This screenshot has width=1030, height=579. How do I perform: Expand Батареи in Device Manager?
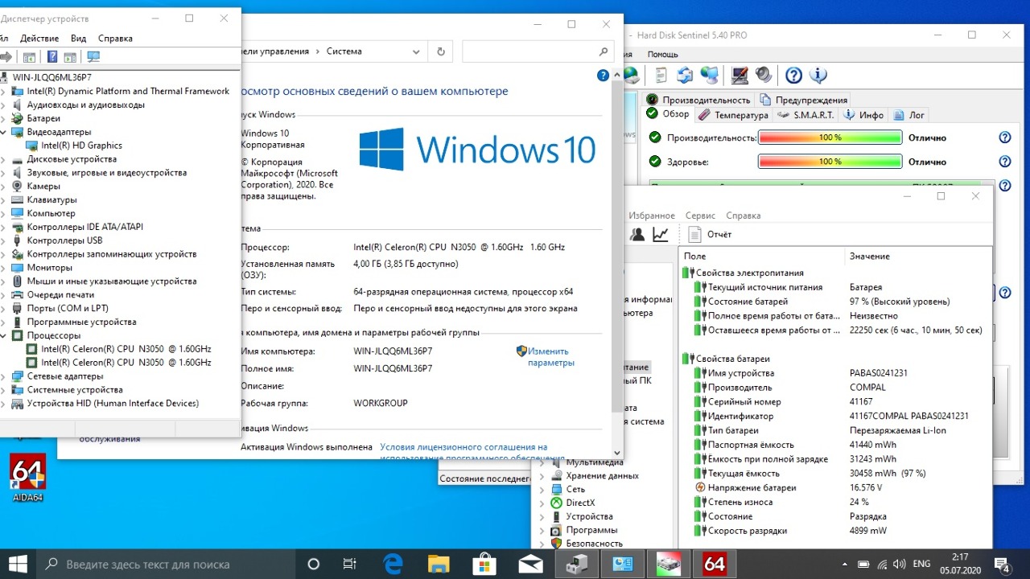tap(3, 118)
